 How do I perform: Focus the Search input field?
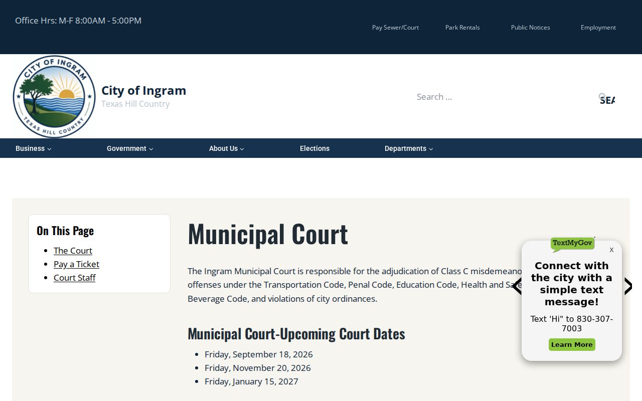pos(504,97)
